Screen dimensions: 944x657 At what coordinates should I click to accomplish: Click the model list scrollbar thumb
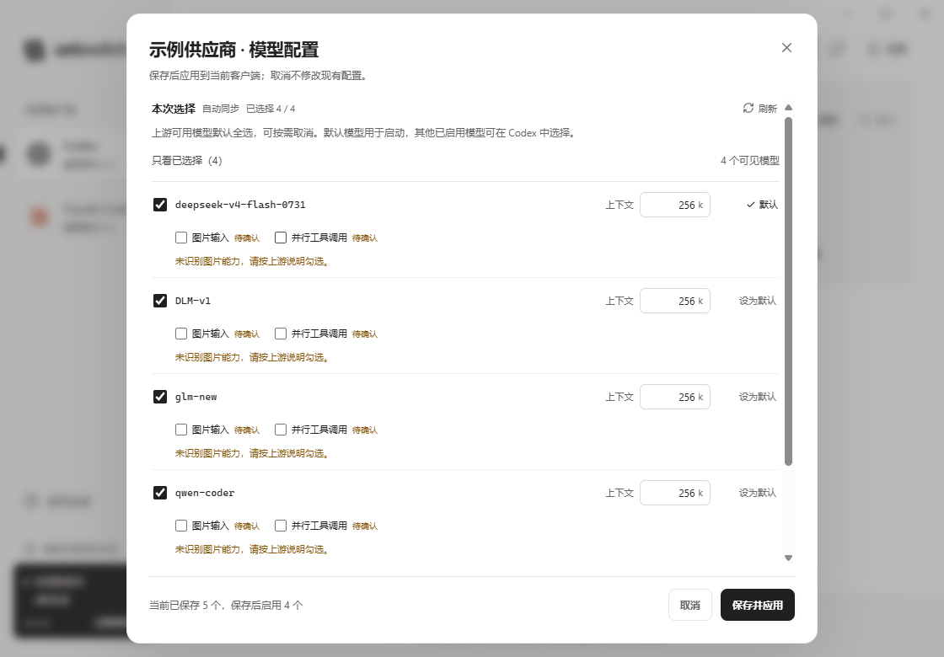click(789, 291)
